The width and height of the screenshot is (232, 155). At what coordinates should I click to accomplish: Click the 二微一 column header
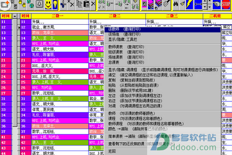click(x=60, y=16)
